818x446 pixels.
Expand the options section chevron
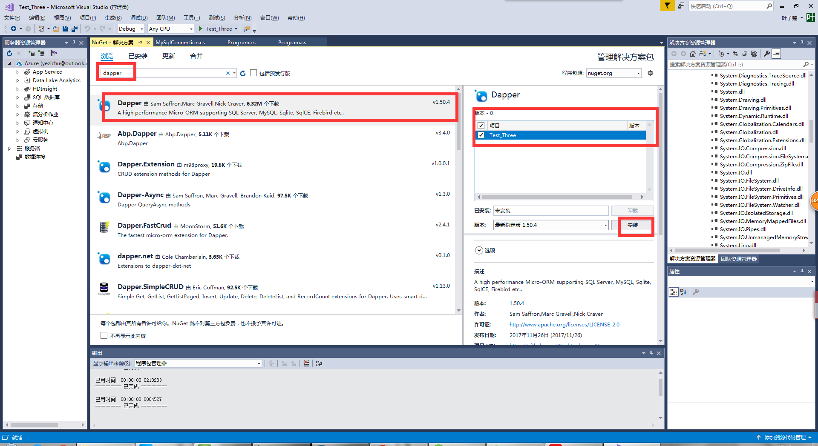pyautogui.click(x=479, y=250)
